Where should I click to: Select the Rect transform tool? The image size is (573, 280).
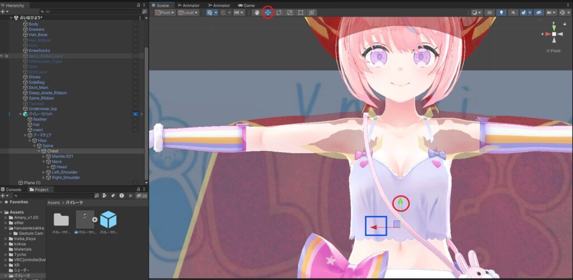point(300,12)
